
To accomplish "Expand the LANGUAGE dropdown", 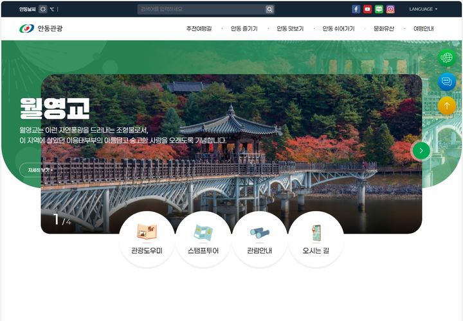I will click(423, 9).
